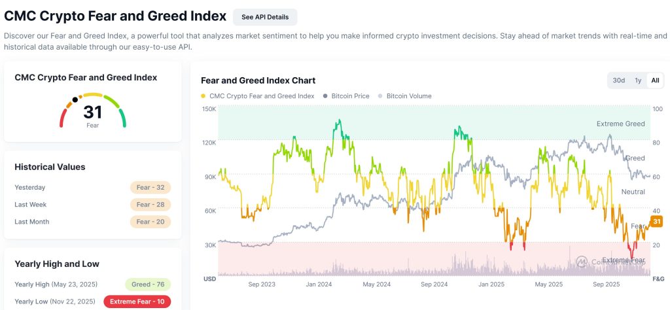Viewport: 670px width, 310px height.
Task: Click the See API Details button
Action: pyautogui.click(x=265, y=17)
